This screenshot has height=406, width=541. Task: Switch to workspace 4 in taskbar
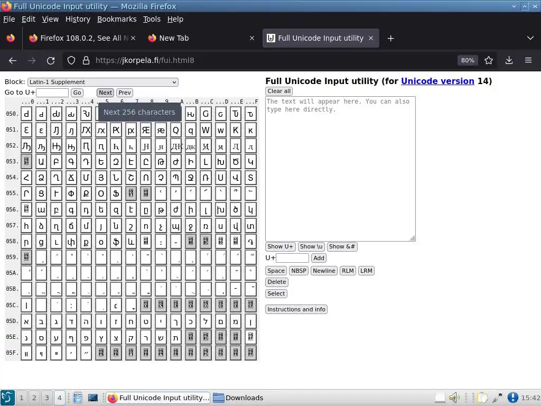59,398
